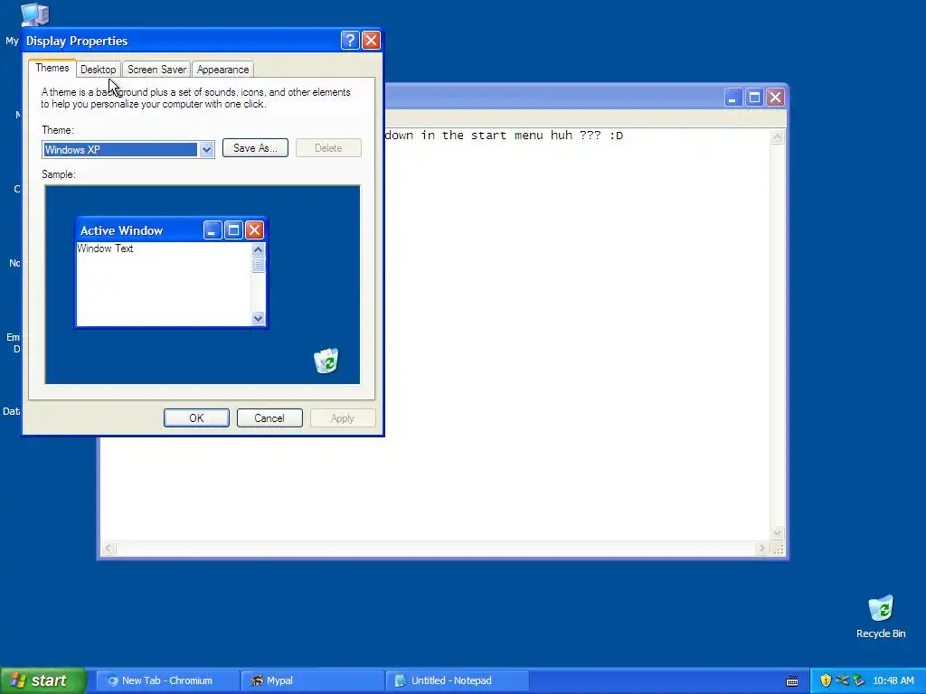Click the yellow security shield tray icon
Image resolution: width=926 pixels, height=694 pixels.
tap(826, 680)
